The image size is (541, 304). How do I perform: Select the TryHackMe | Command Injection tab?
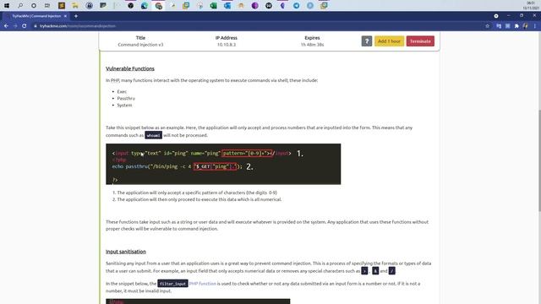[x=36, y=16]
